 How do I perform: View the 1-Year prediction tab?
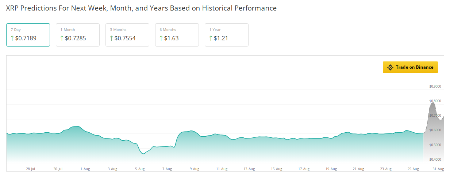[227, 35]
